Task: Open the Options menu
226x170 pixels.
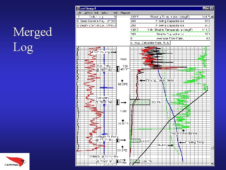Action: [88, 13]
